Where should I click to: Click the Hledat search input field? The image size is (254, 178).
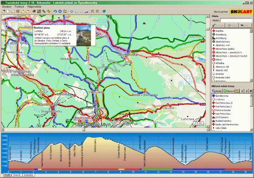[236, 20]
